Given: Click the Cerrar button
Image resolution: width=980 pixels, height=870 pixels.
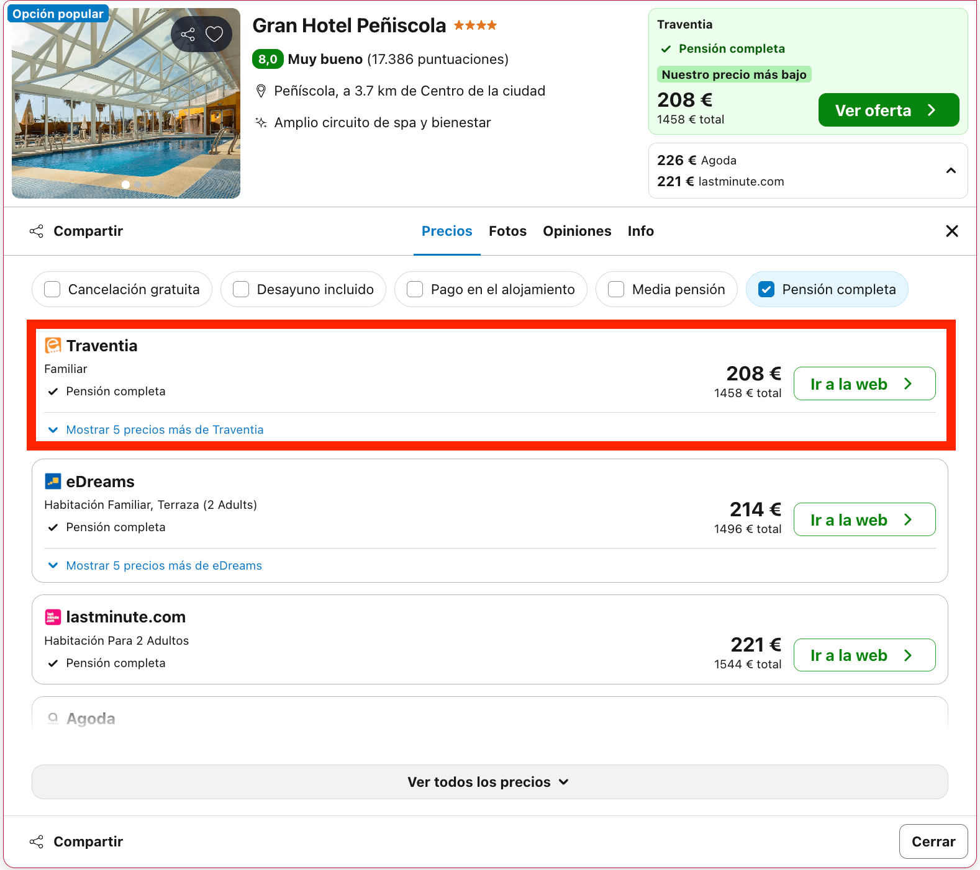Looking at the screenshot, I should [933, 841].
